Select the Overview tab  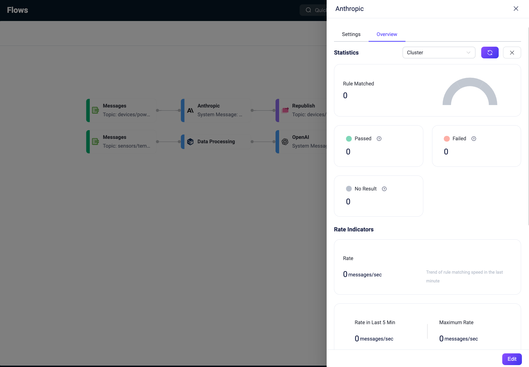pyautogui.click(x=387, y=34)
